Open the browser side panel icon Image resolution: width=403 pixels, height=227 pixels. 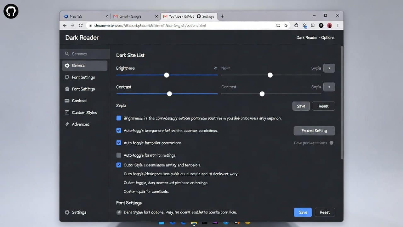313,25
